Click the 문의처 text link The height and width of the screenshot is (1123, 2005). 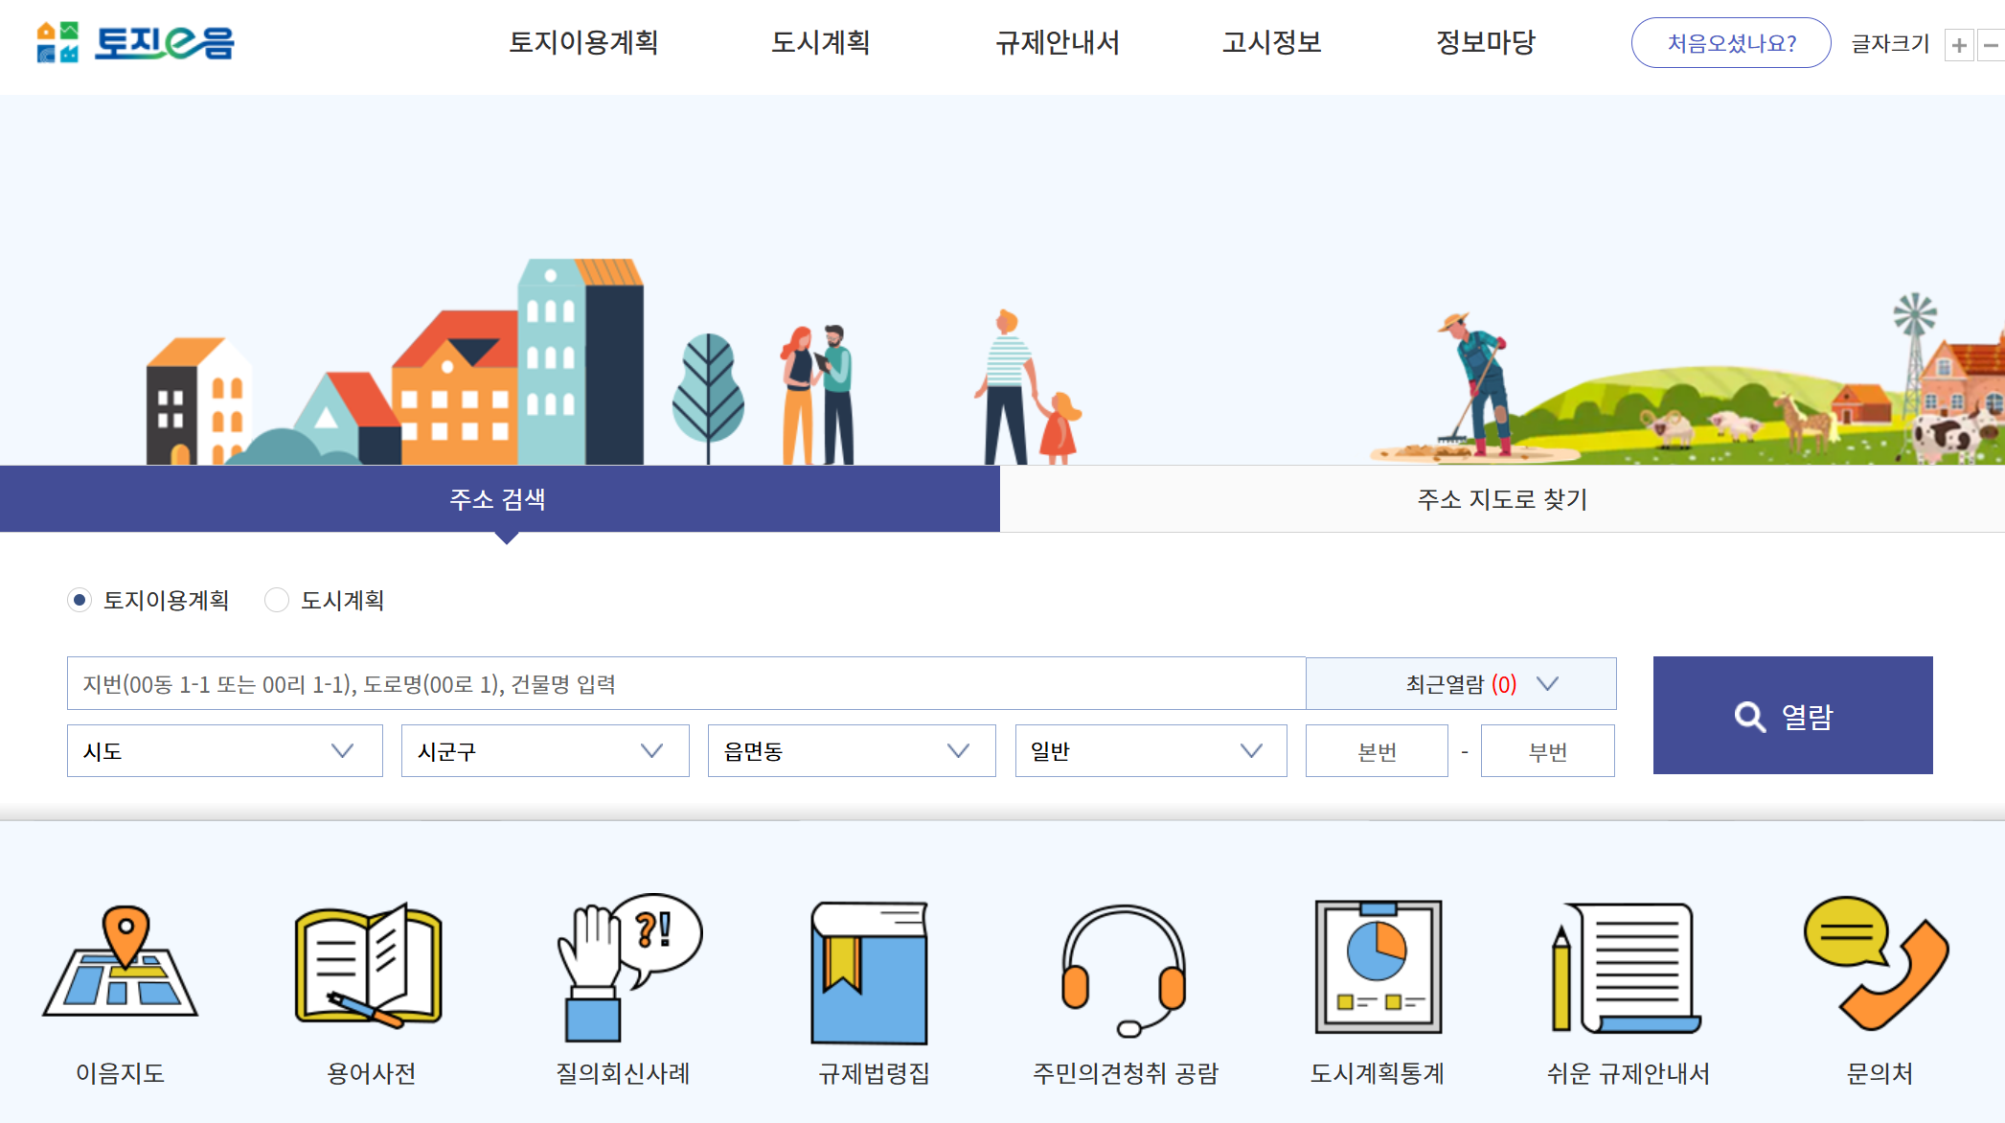click(1880, 1073)
